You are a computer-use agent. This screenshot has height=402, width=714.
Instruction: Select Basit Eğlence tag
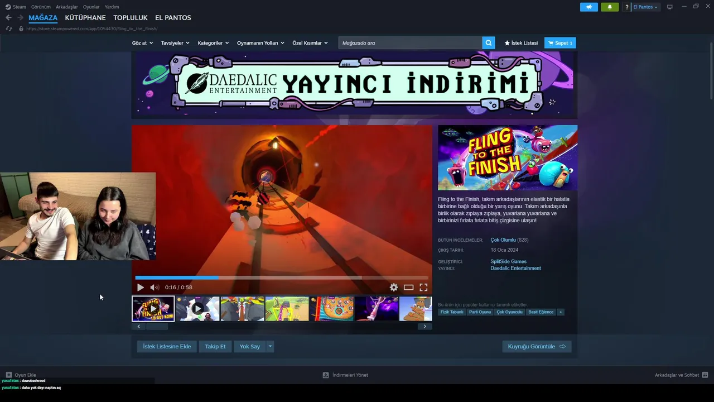tap(541, 312)
